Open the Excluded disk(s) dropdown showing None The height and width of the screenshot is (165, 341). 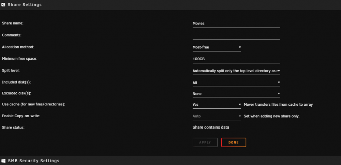(x=236, y=94)
